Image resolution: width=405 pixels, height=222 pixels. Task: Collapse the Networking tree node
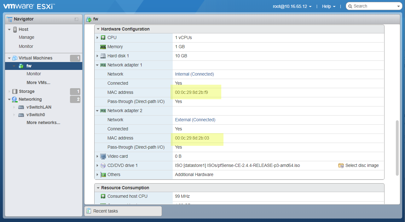pyautogui.click(x=9, y=99)
